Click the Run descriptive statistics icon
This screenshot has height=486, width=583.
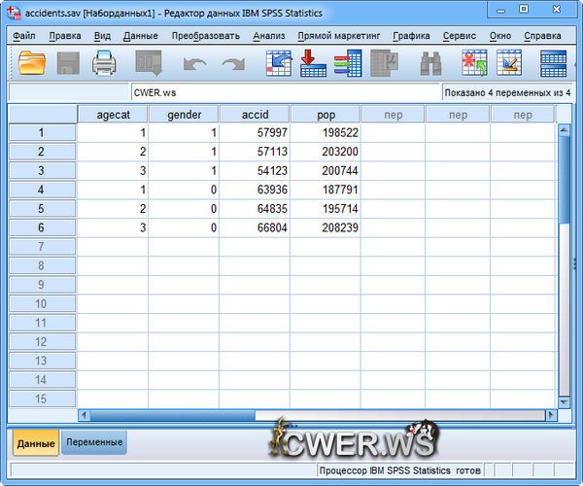click(385, 63)
